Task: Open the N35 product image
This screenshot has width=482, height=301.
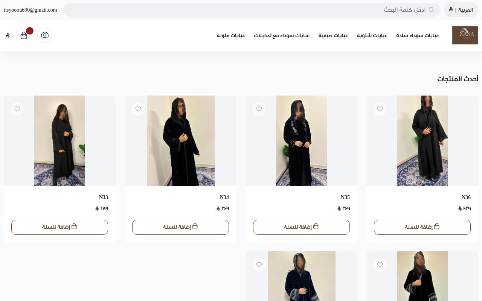Action: [x=301, y=141]
